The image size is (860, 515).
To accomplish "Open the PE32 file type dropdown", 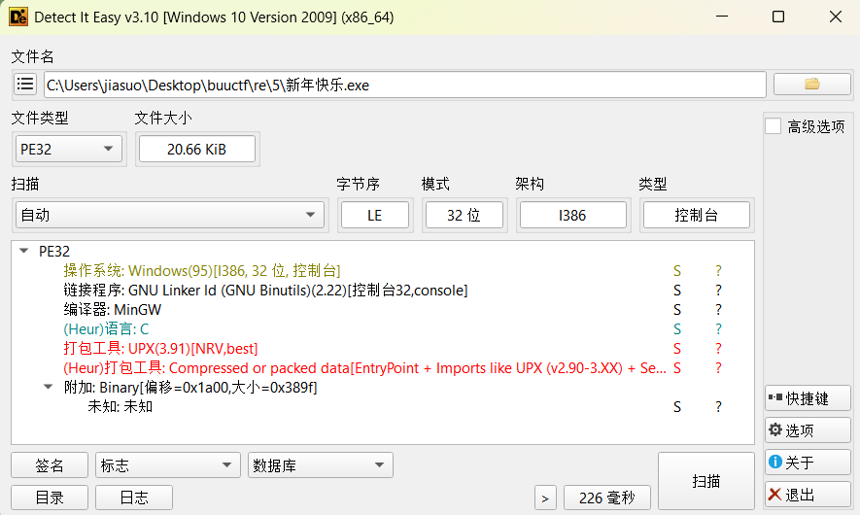I will point(69,150).
